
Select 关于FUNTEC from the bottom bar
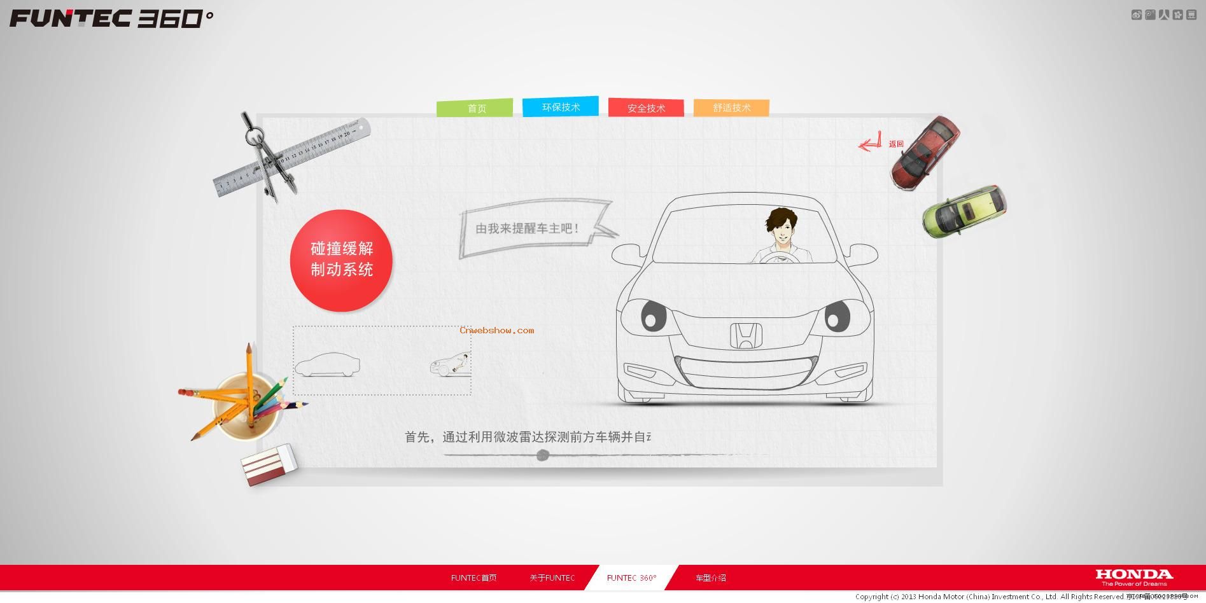tap(552, 578)
